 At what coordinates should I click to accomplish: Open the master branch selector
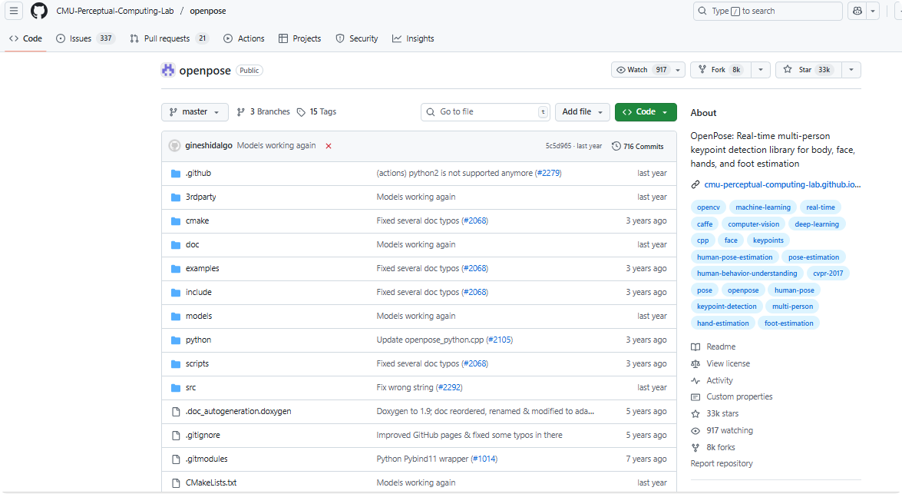(x=194, y=111)
